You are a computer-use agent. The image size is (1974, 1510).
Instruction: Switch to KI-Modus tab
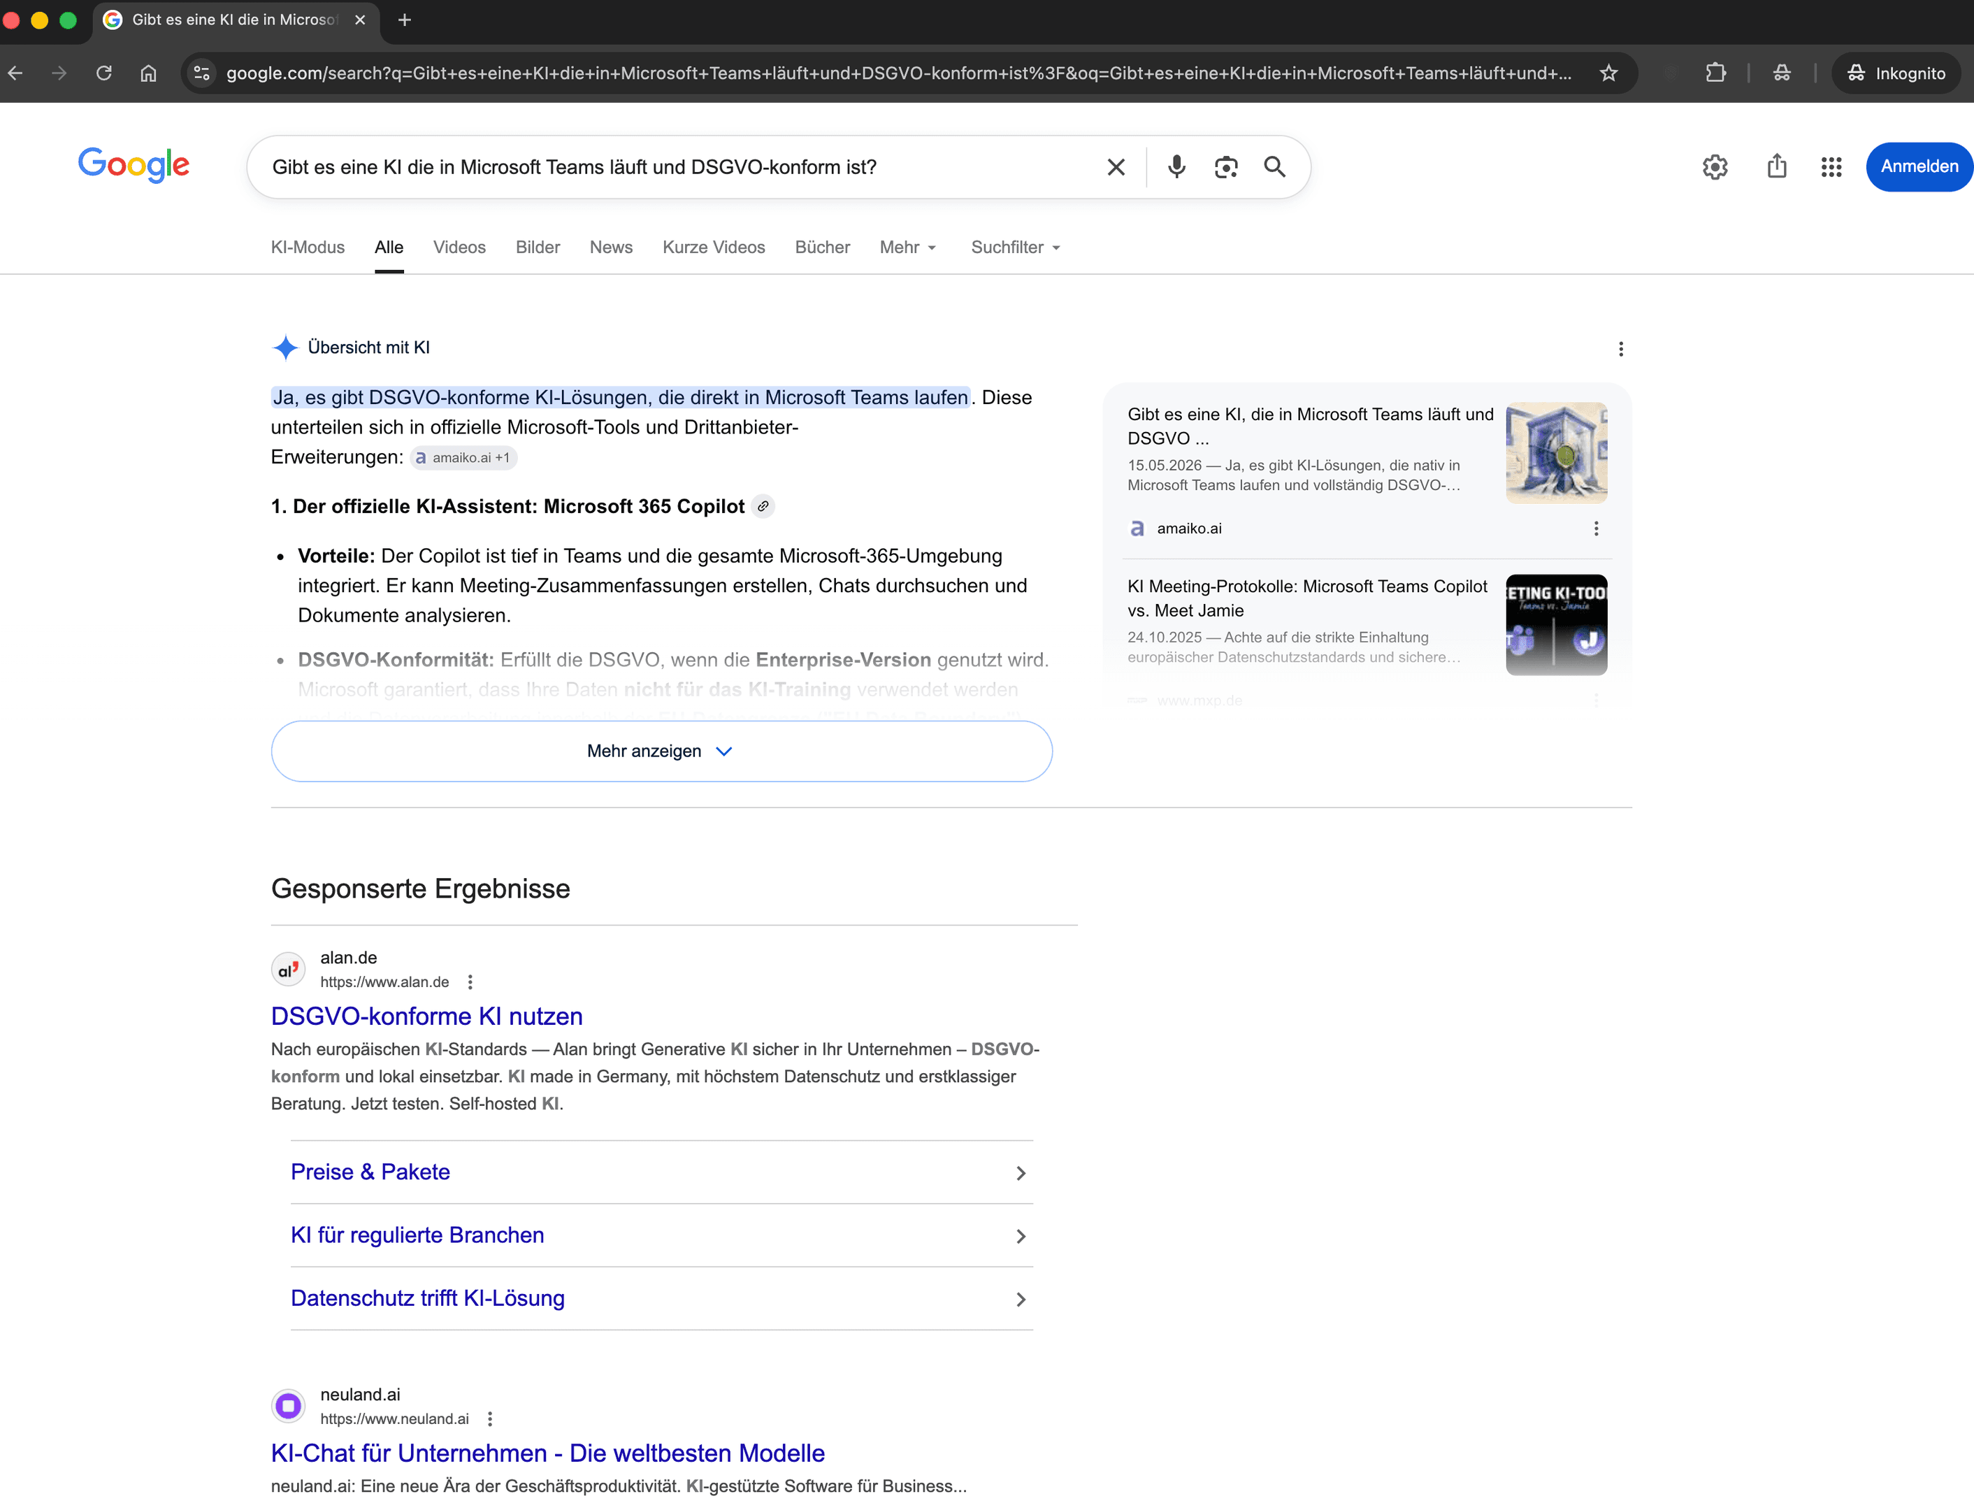pos(308,247)
